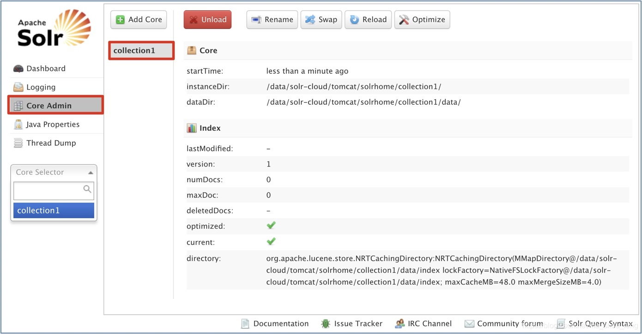The width and height of the screenshot is (642, 334).
Task: Focus the core search input field
Action: [54, 191]
